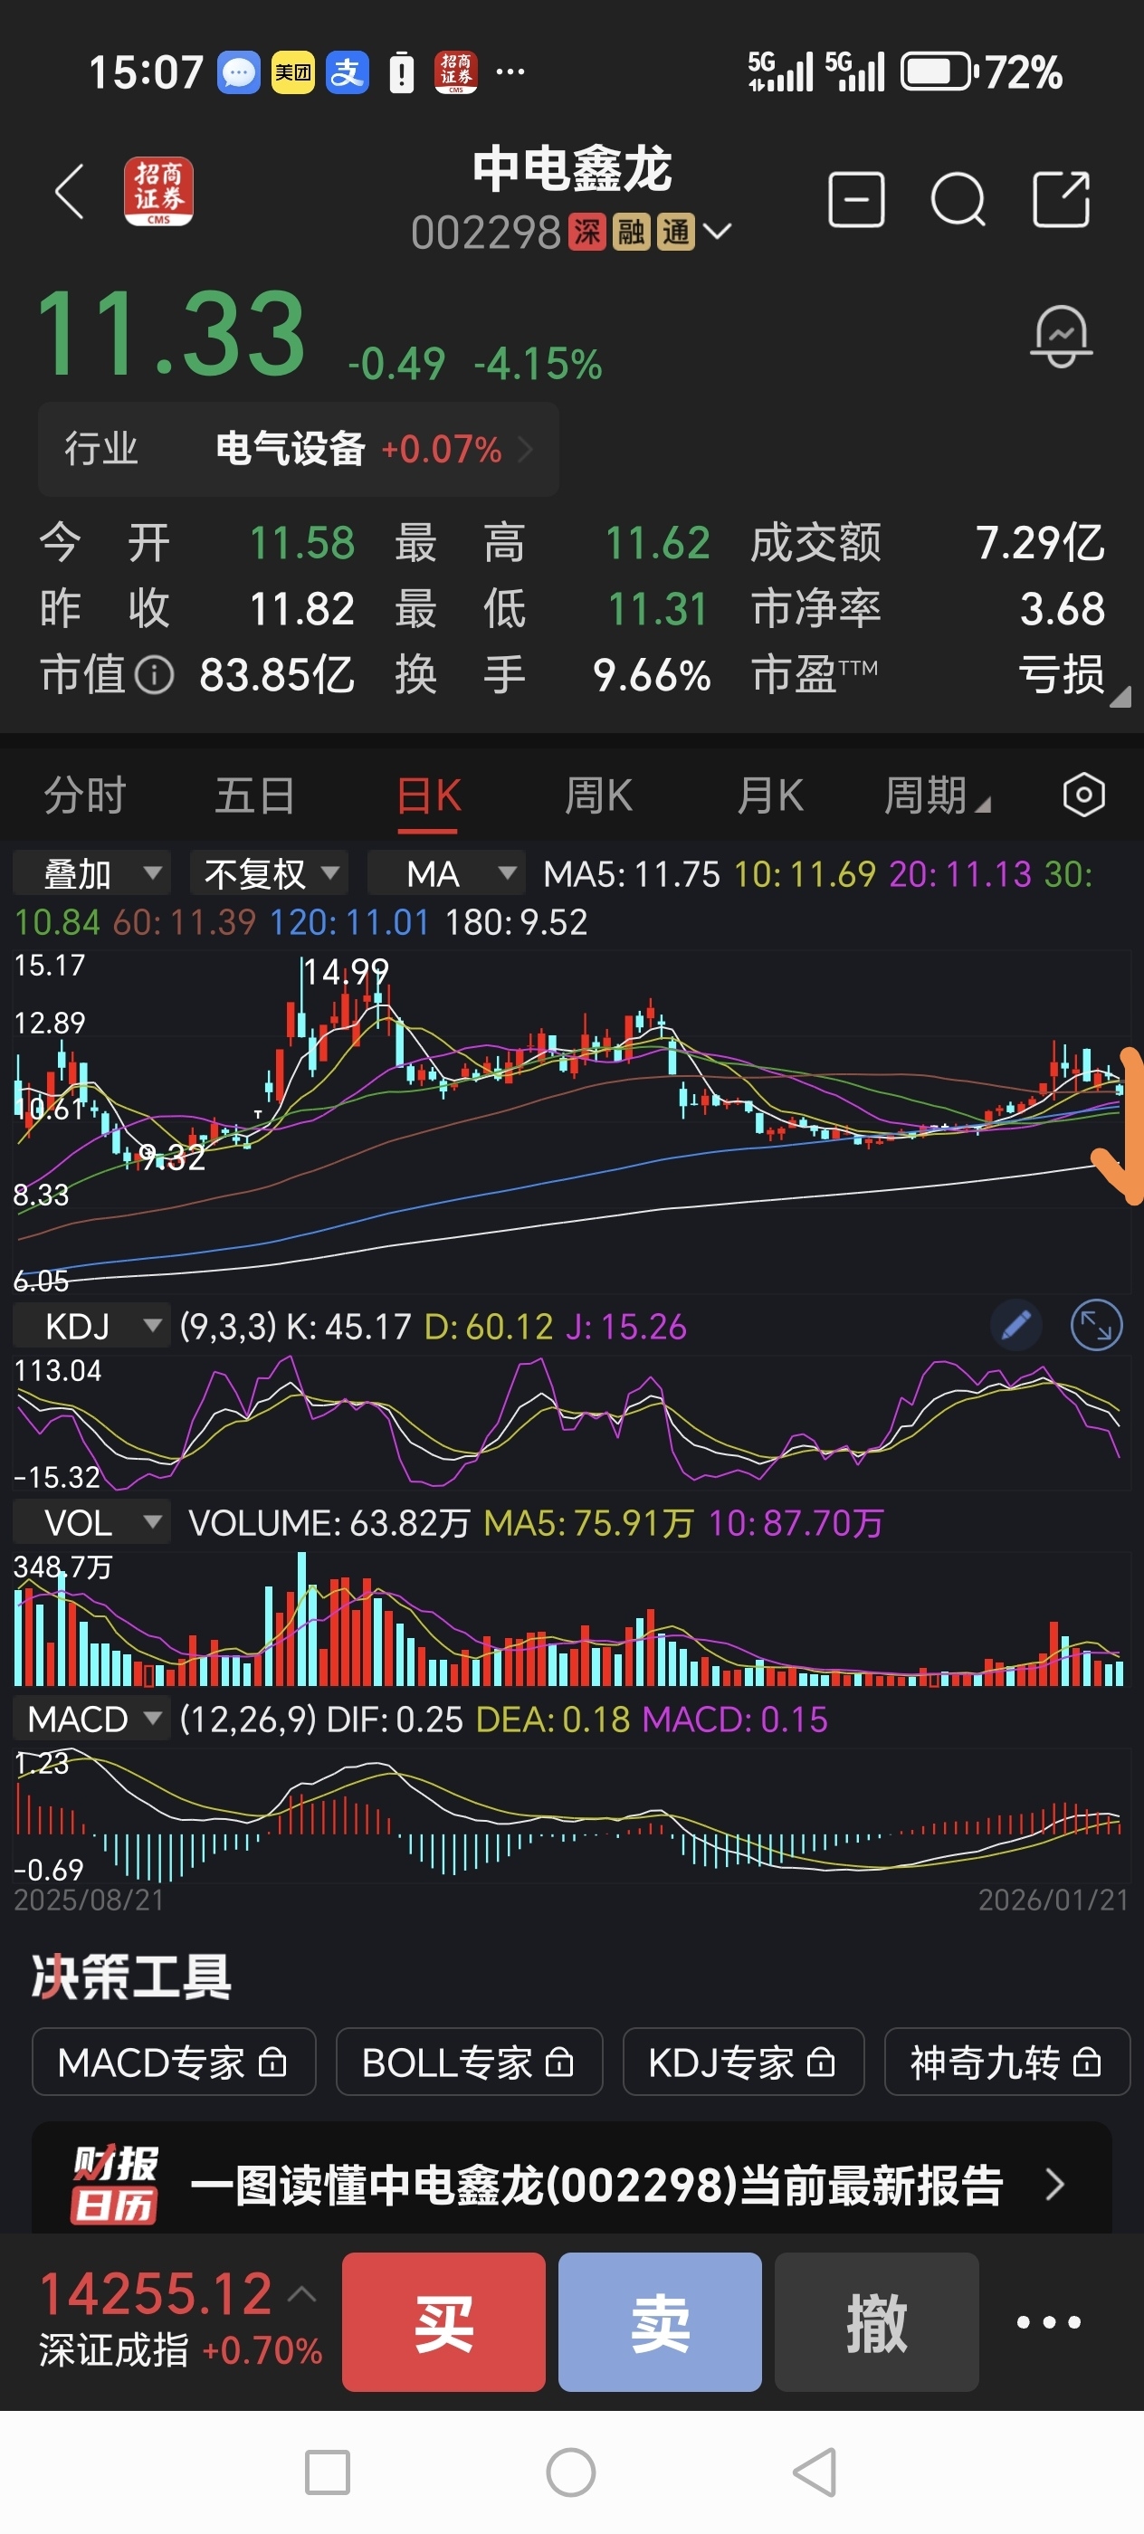Switch to the 五日 tab

(254, 795)
